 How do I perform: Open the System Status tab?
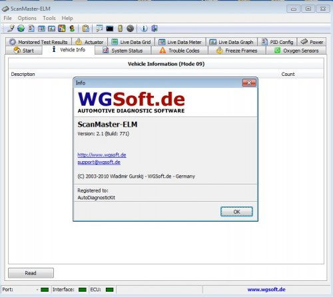click(x=123, y=51)
